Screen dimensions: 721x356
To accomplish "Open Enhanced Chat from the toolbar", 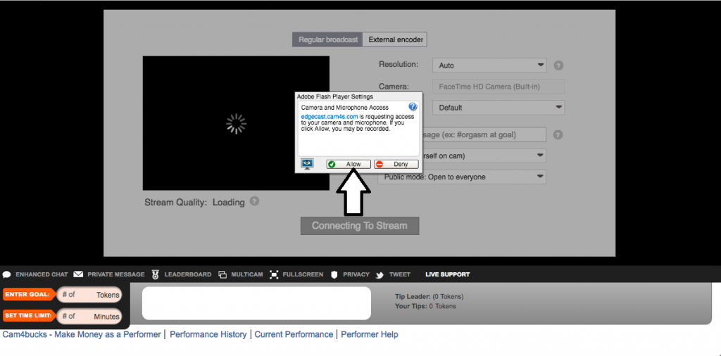I will click(36, 274).
